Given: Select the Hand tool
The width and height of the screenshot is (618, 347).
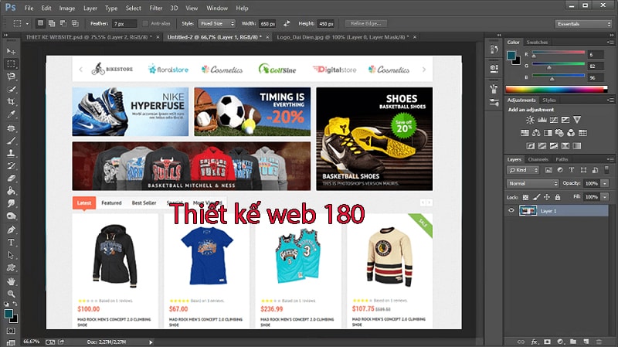Looking at the screenshot, I should coord(11,281).
